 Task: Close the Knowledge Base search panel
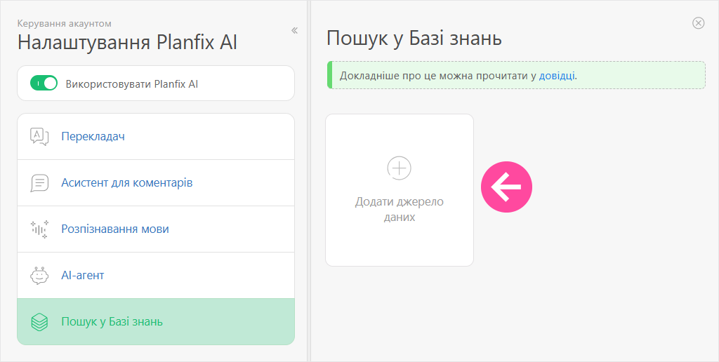698,23
